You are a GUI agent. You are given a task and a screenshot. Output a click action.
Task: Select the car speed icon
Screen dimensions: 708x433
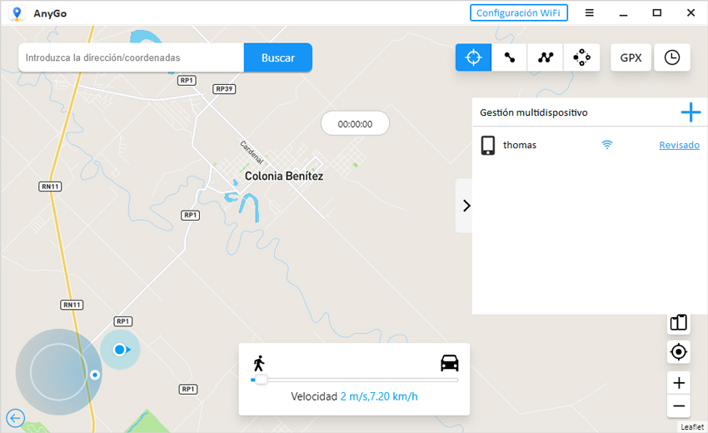click(x=449, y=363)
